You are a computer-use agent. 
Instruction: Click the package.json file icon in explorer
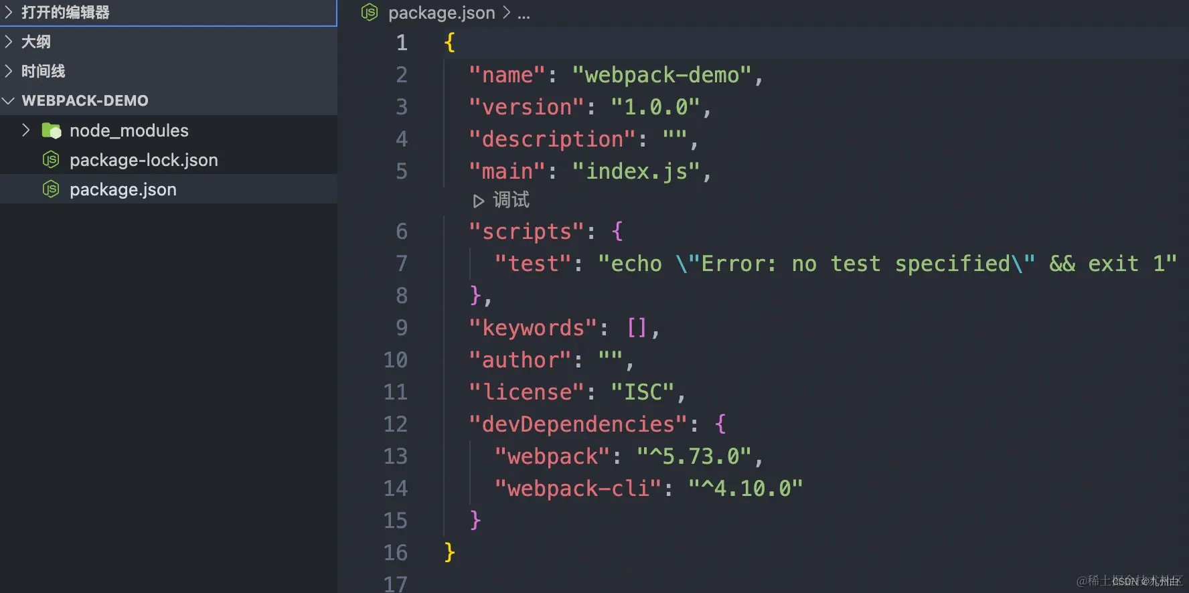[x=51, y=189]
